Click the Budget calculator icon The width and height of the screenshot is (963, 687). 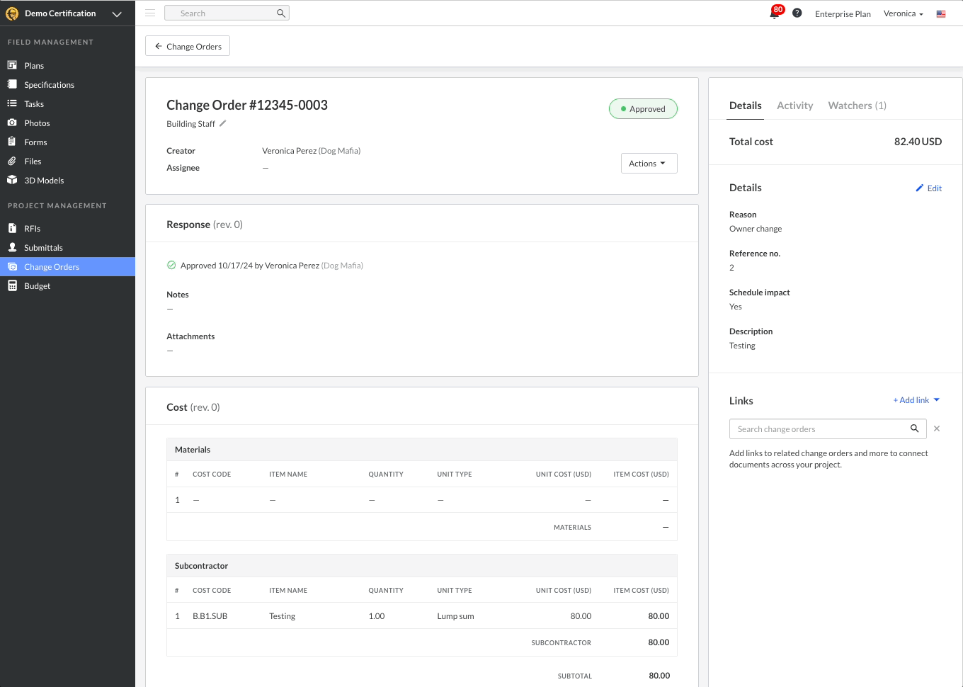coord(12,285)
